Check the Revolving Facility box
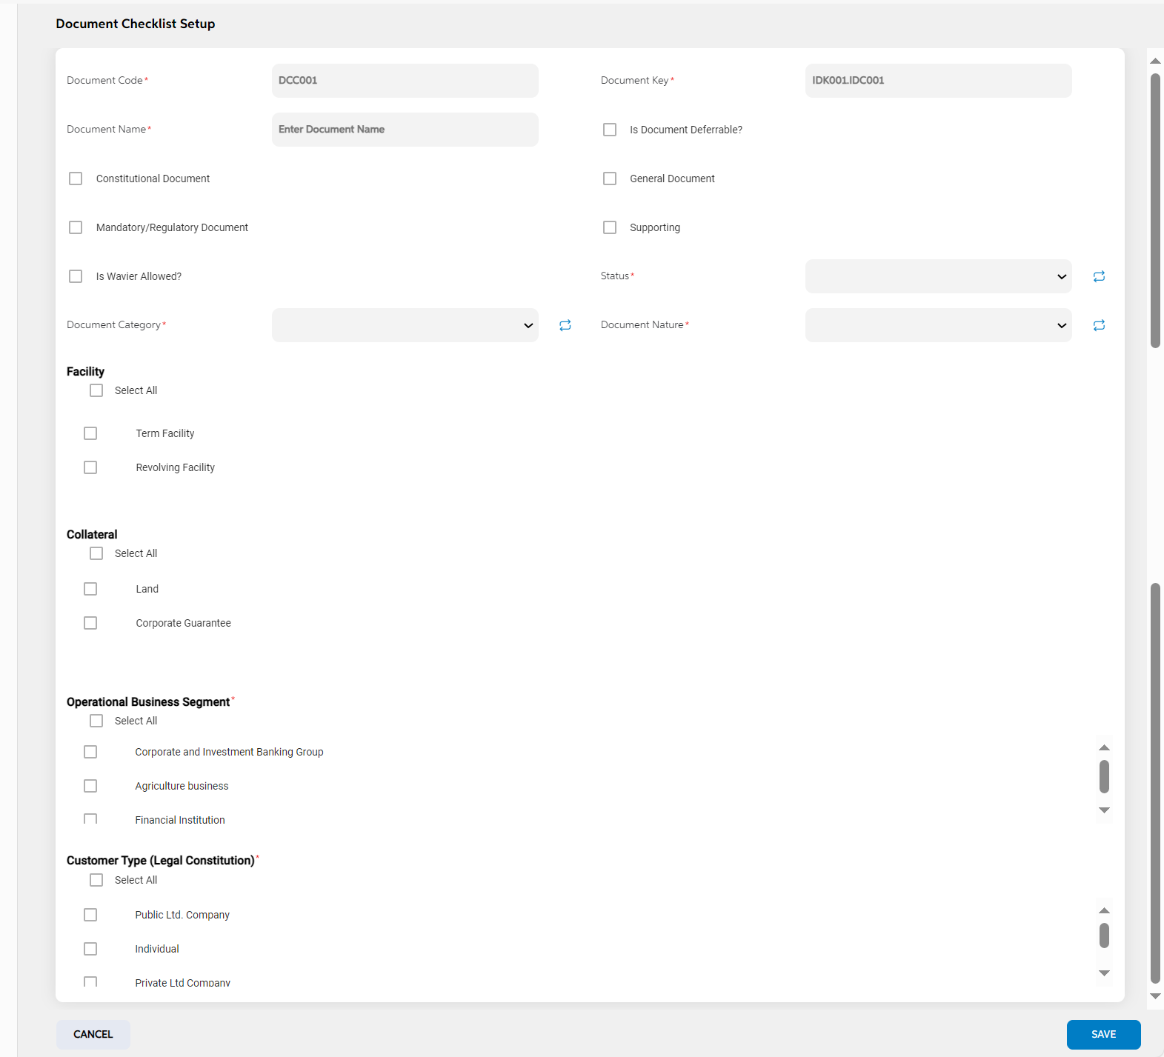This screenshot has width=1164, height=1057. tap(90, 467)
